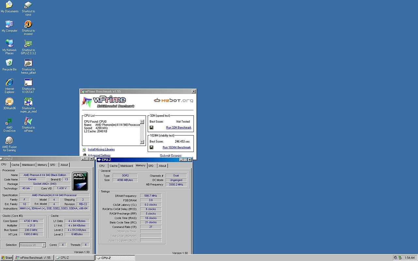Click the save icon beside Run 1024M Benchmark
Screen dimensions: 418x261
151,147
